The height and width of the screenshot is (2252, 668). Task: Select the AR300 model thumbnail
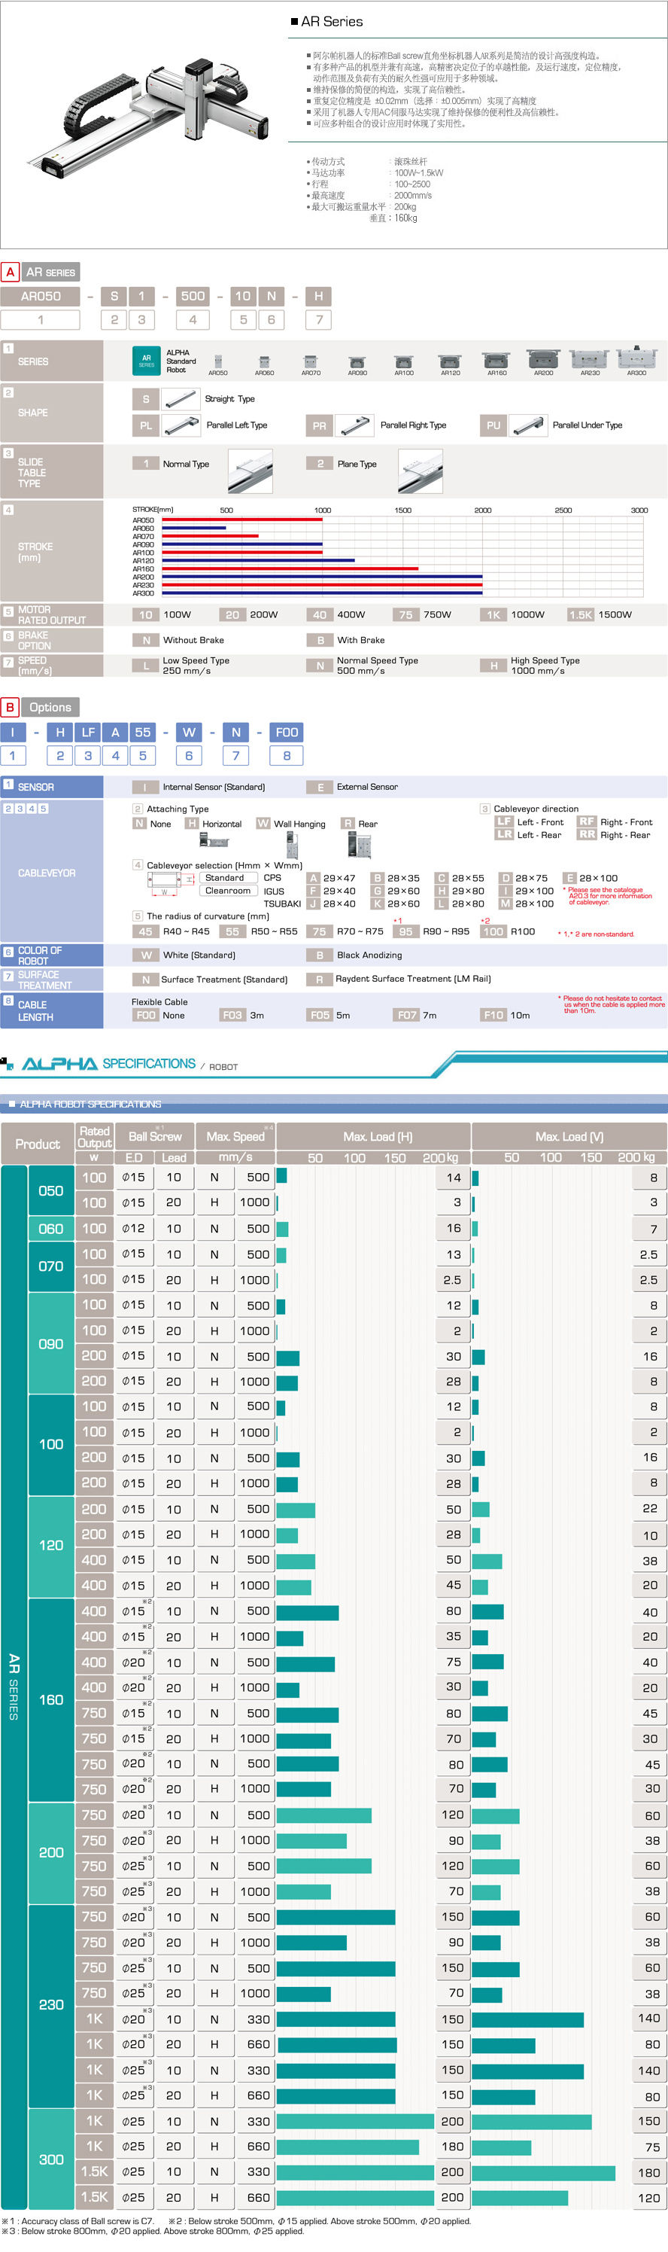(636, 358)
